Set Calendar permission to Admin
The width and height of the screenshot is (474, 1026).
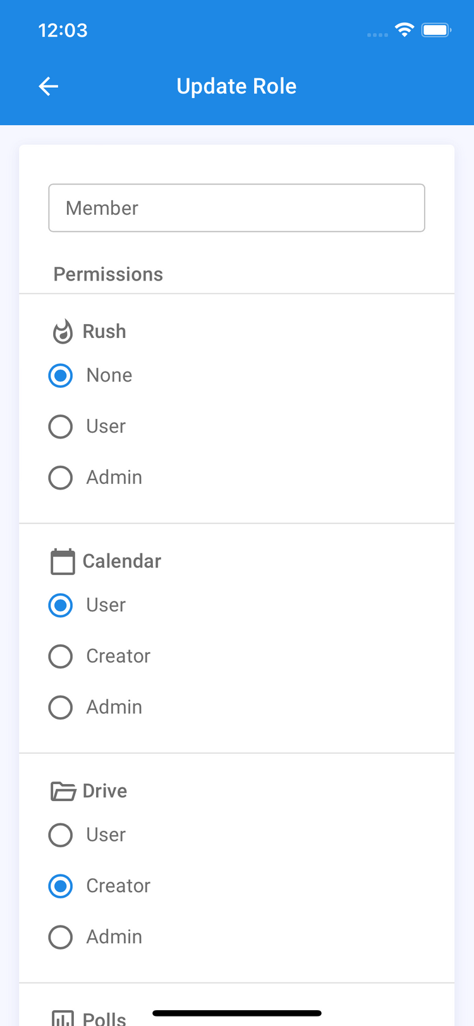[61, 708]
